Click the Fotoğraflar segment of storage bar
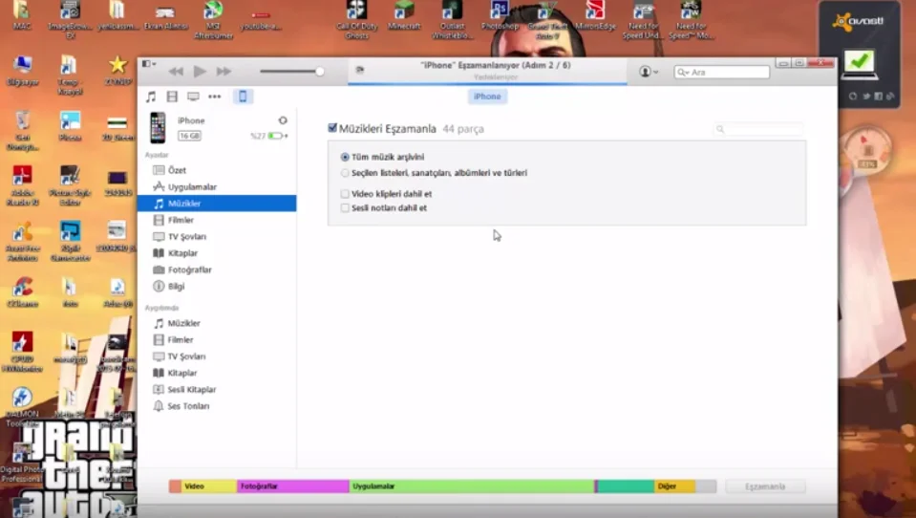Image resolution: width=916 pixels, height=518 pixels. 292,486
